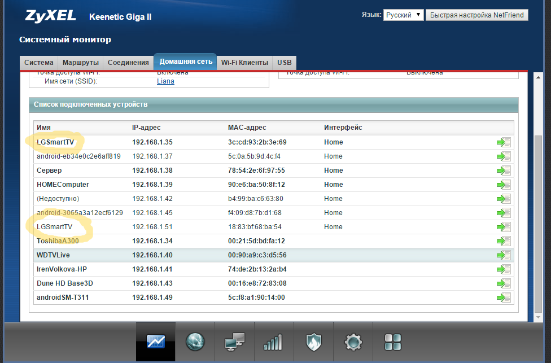Open the Applications grid icon
The width and height of the screenshot is (551, 363).
pyautogui.click(x=392, y=342)
